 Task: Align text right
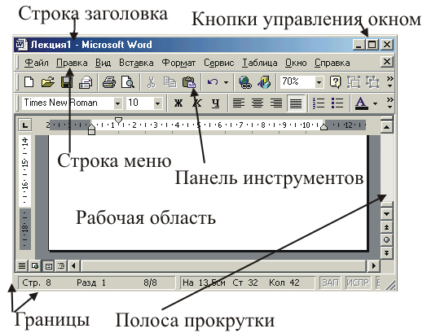click(276, 103)
